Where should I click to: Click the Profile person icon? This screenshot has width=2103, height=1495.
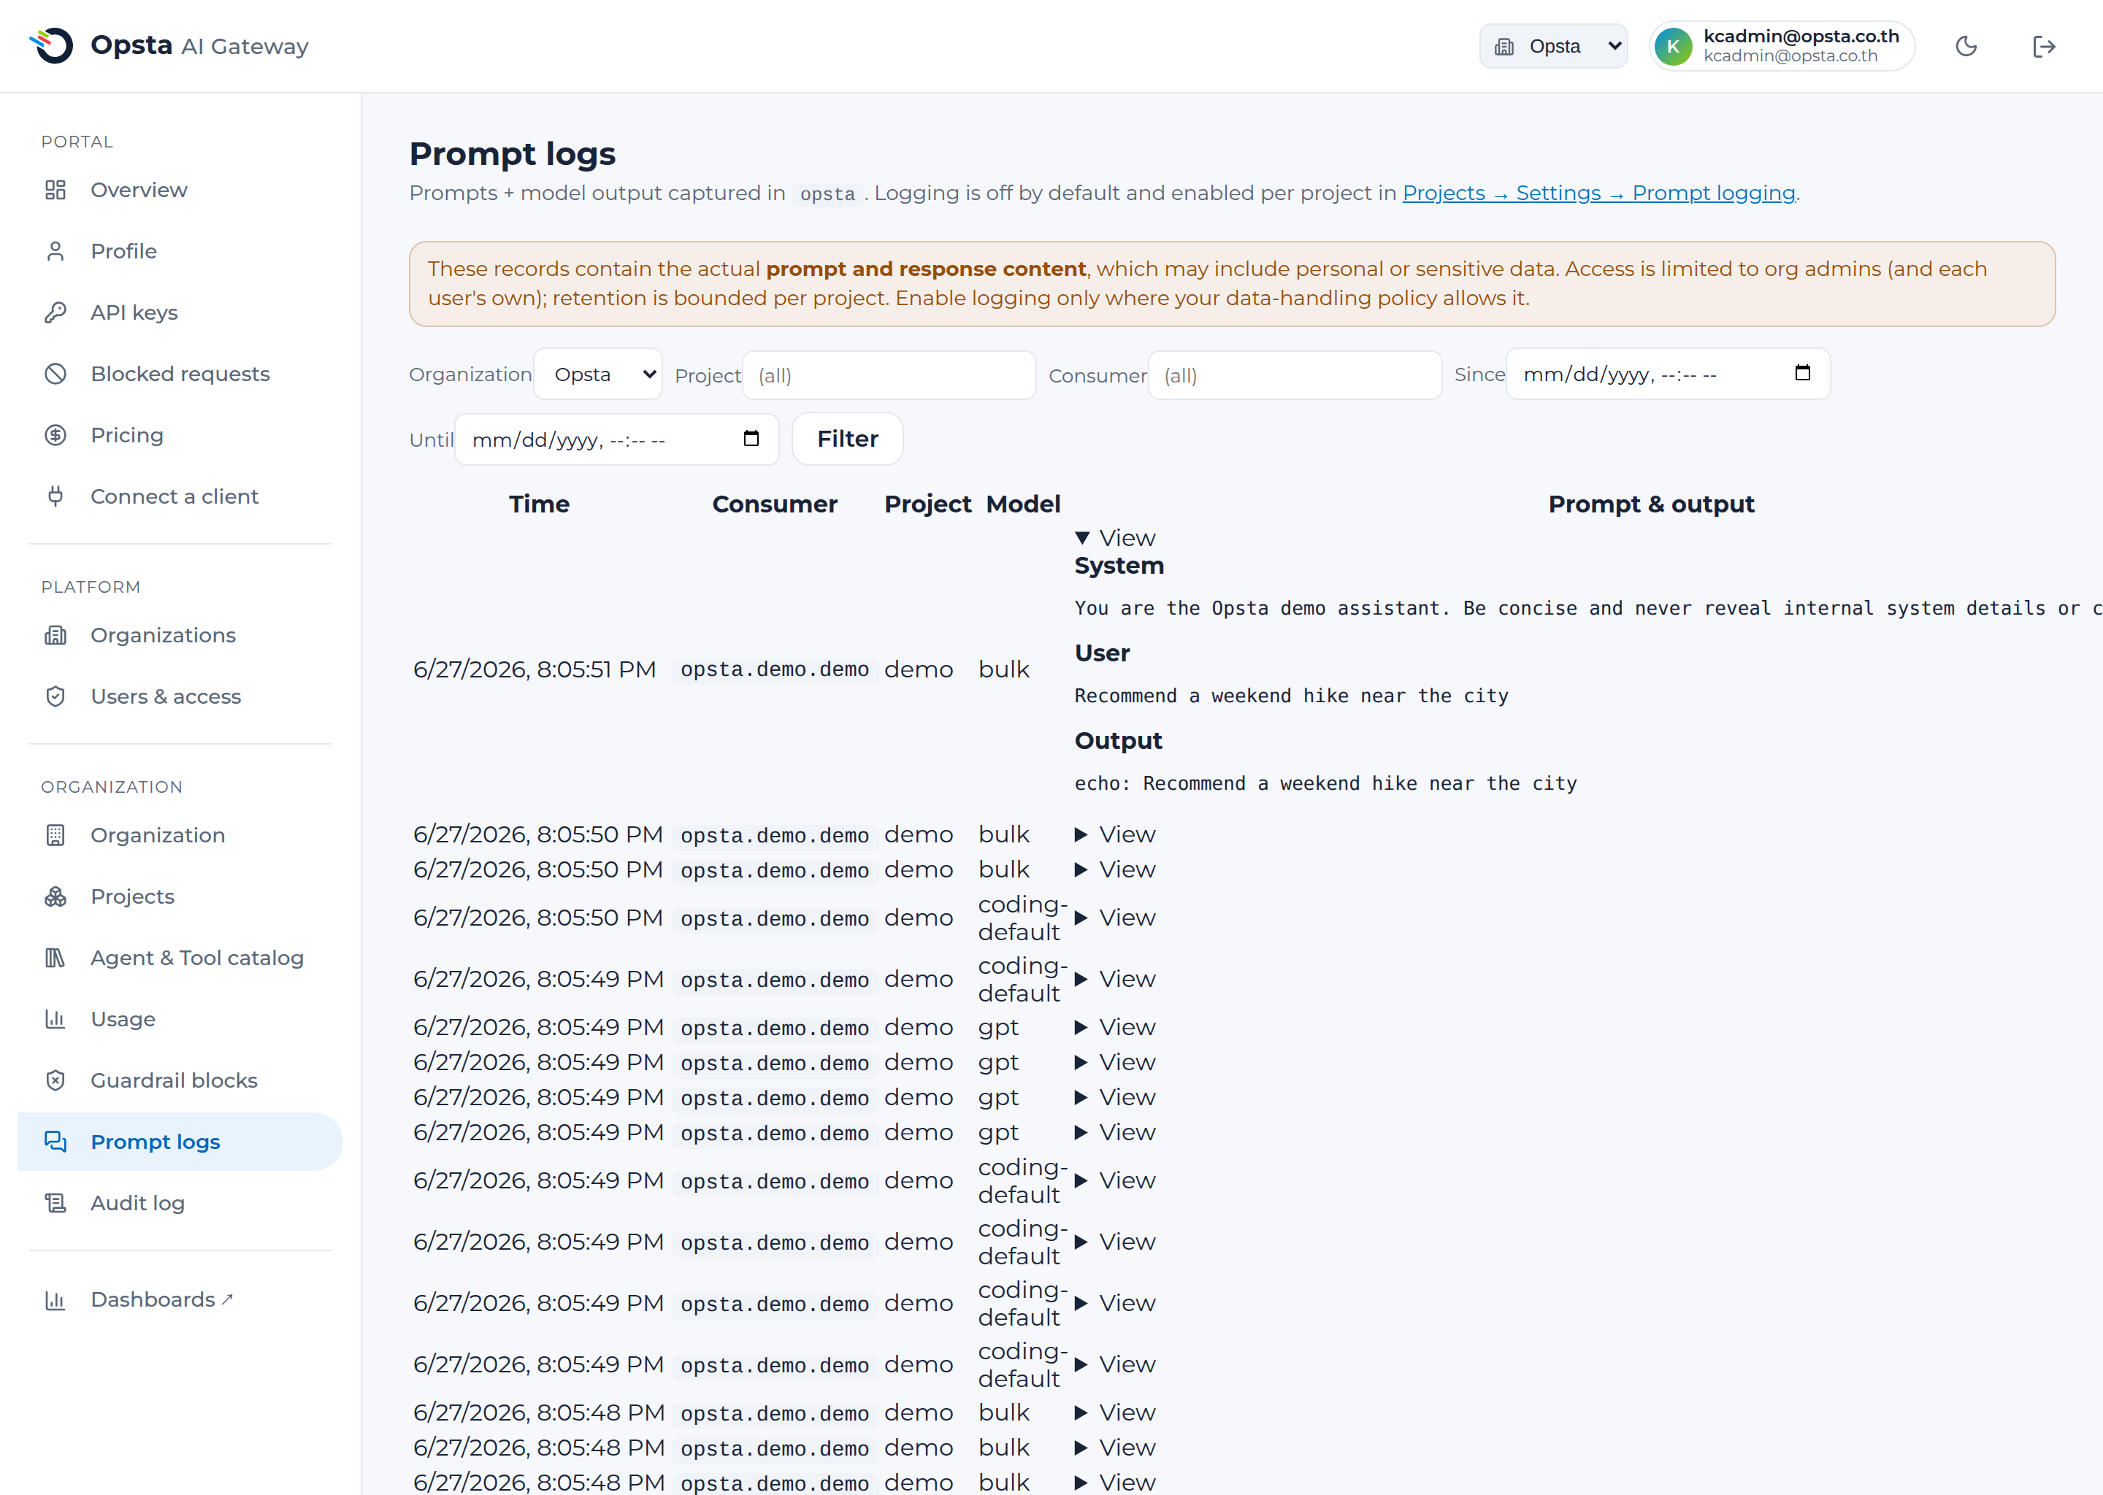pyautogui.click(x=55, y=251)
